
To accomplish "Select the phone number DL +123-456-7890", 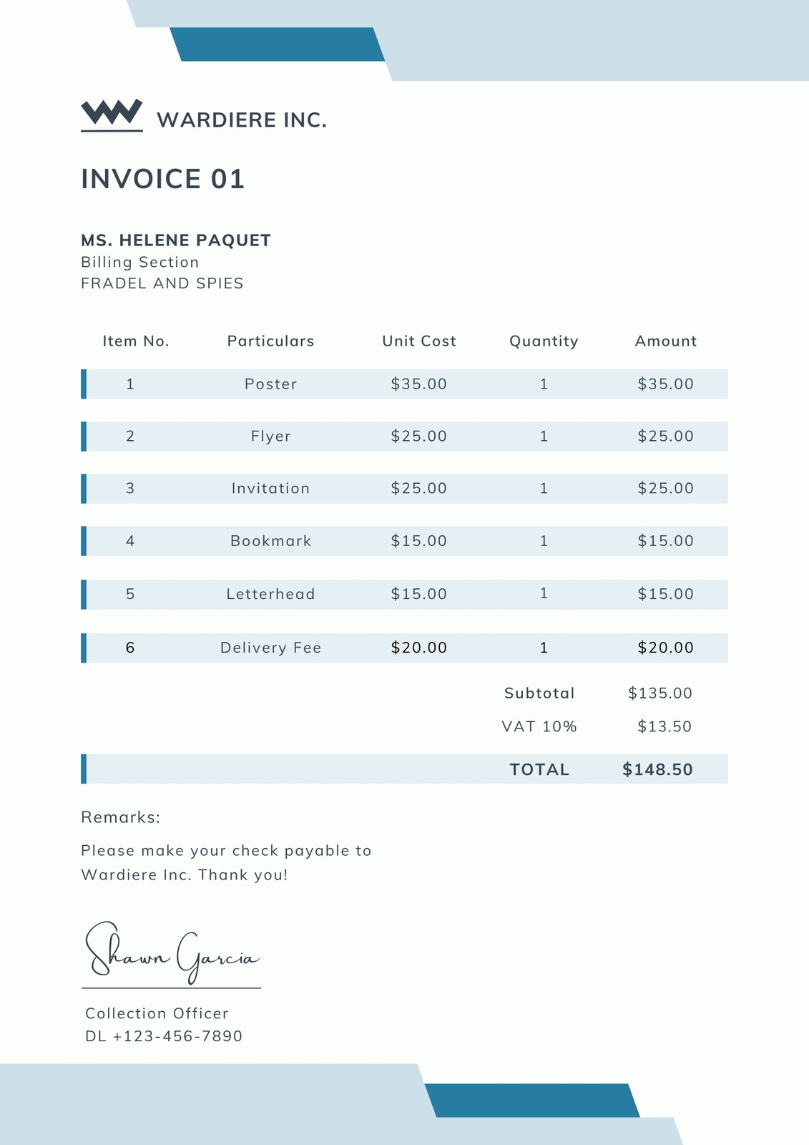I will (164, 1036).
